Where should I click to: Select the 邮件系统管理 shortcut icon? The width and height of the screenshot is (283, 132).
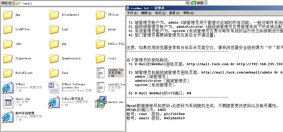point(8,117)
